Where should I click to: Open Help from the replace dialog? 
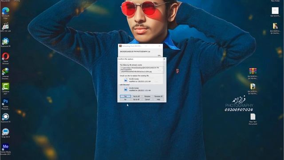158,100
